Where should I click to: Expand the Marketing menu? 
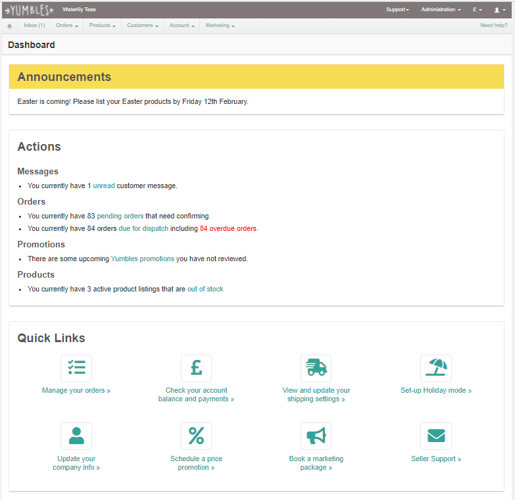pos(220,25)
